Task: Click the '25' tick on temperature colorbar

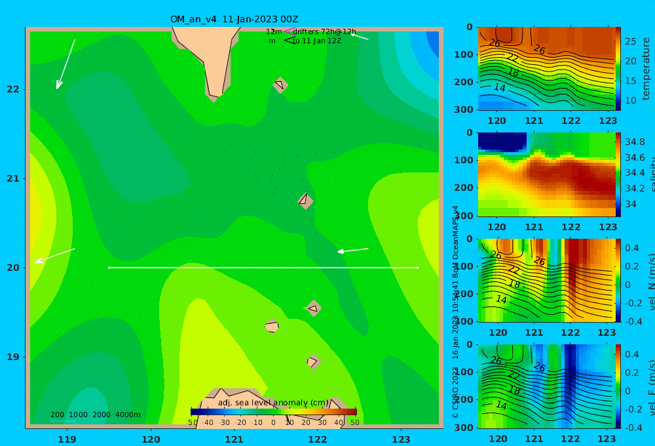Action: point(631,41)
